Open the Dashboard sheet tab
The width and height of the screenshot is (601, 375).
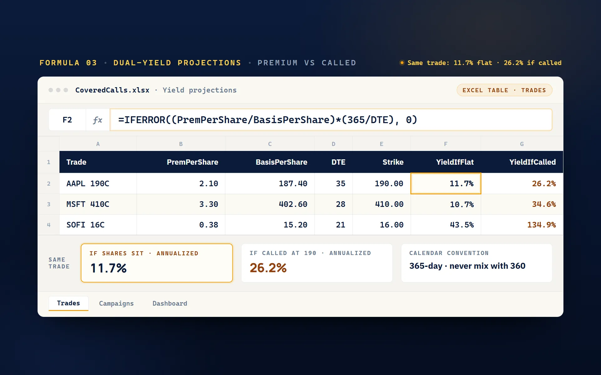pos(170,303)
